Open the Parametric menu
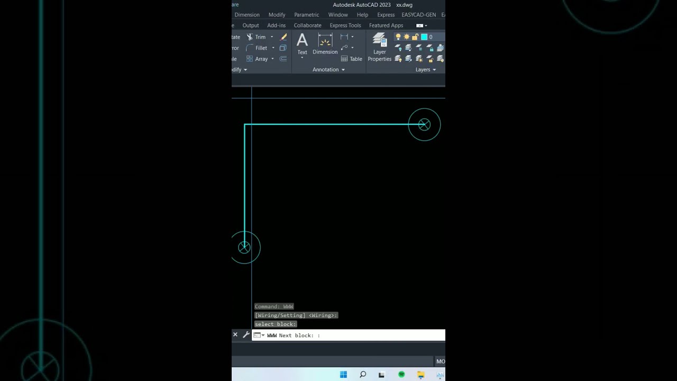This screenshot has height=381, width=677. pos(307,15)
